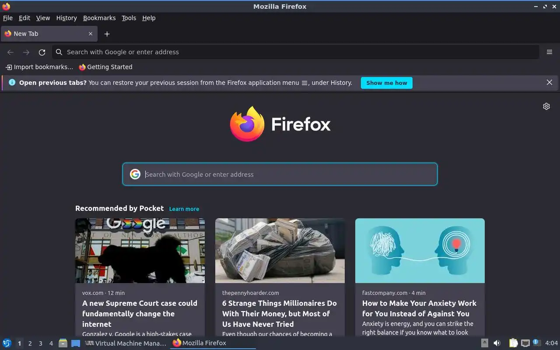Screen dimensions: 560x350
Task: Click the Learn more Pocket link
Action: [184, 209]
